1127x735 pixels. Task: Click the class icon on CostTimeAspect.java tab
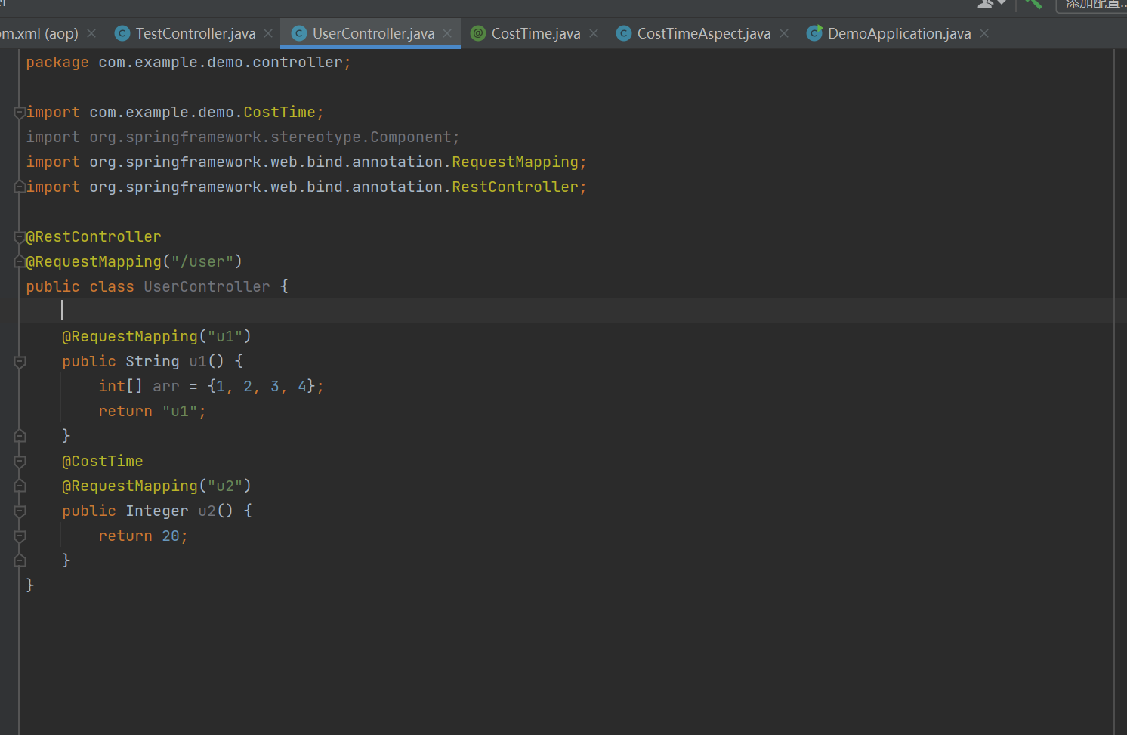click(623, 33)
